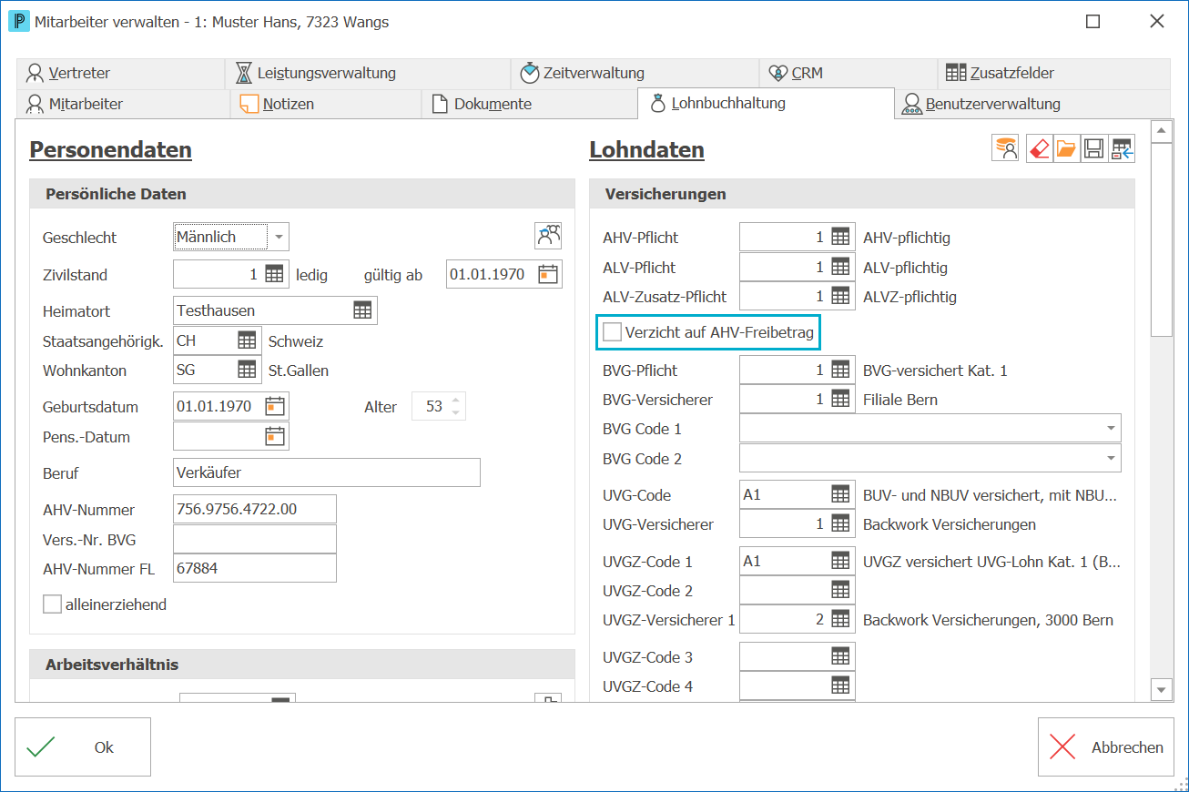The image size is (1189, 792).
Task: Switch to the Zeitverwaltung tab
Action: tap(635, 73)
